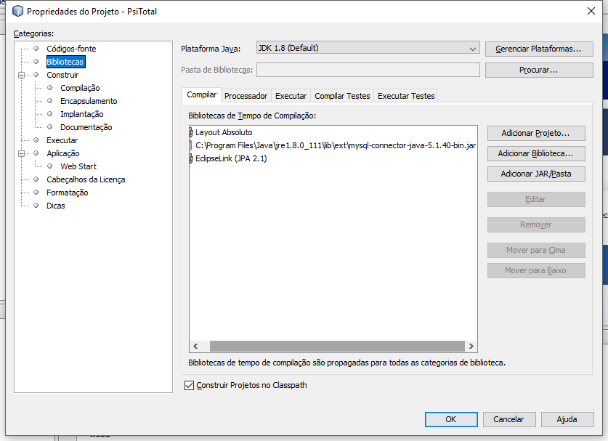Click the mysql-connector jar file icon
Screen dimensions: 608x441
[x=191, y=146]
